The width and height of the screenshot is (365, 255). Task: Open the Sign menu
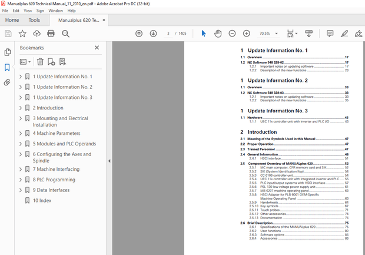(x=40, y=11)
